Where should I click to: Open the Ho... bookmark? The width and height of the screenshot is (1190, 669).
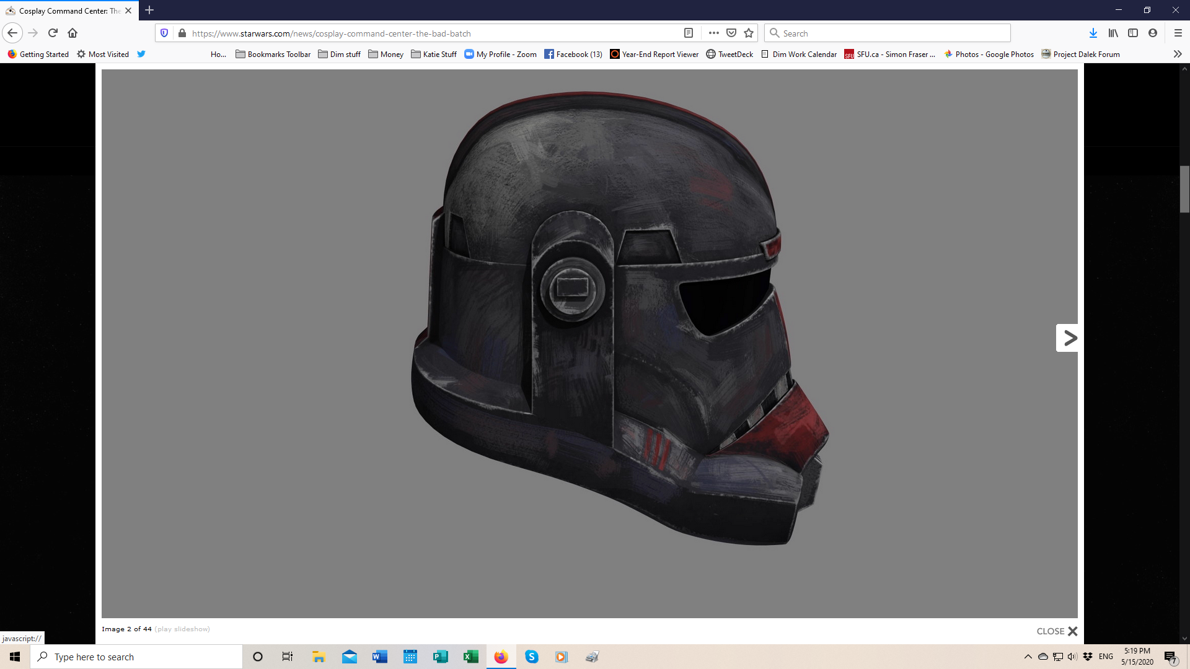pos(218,54)
